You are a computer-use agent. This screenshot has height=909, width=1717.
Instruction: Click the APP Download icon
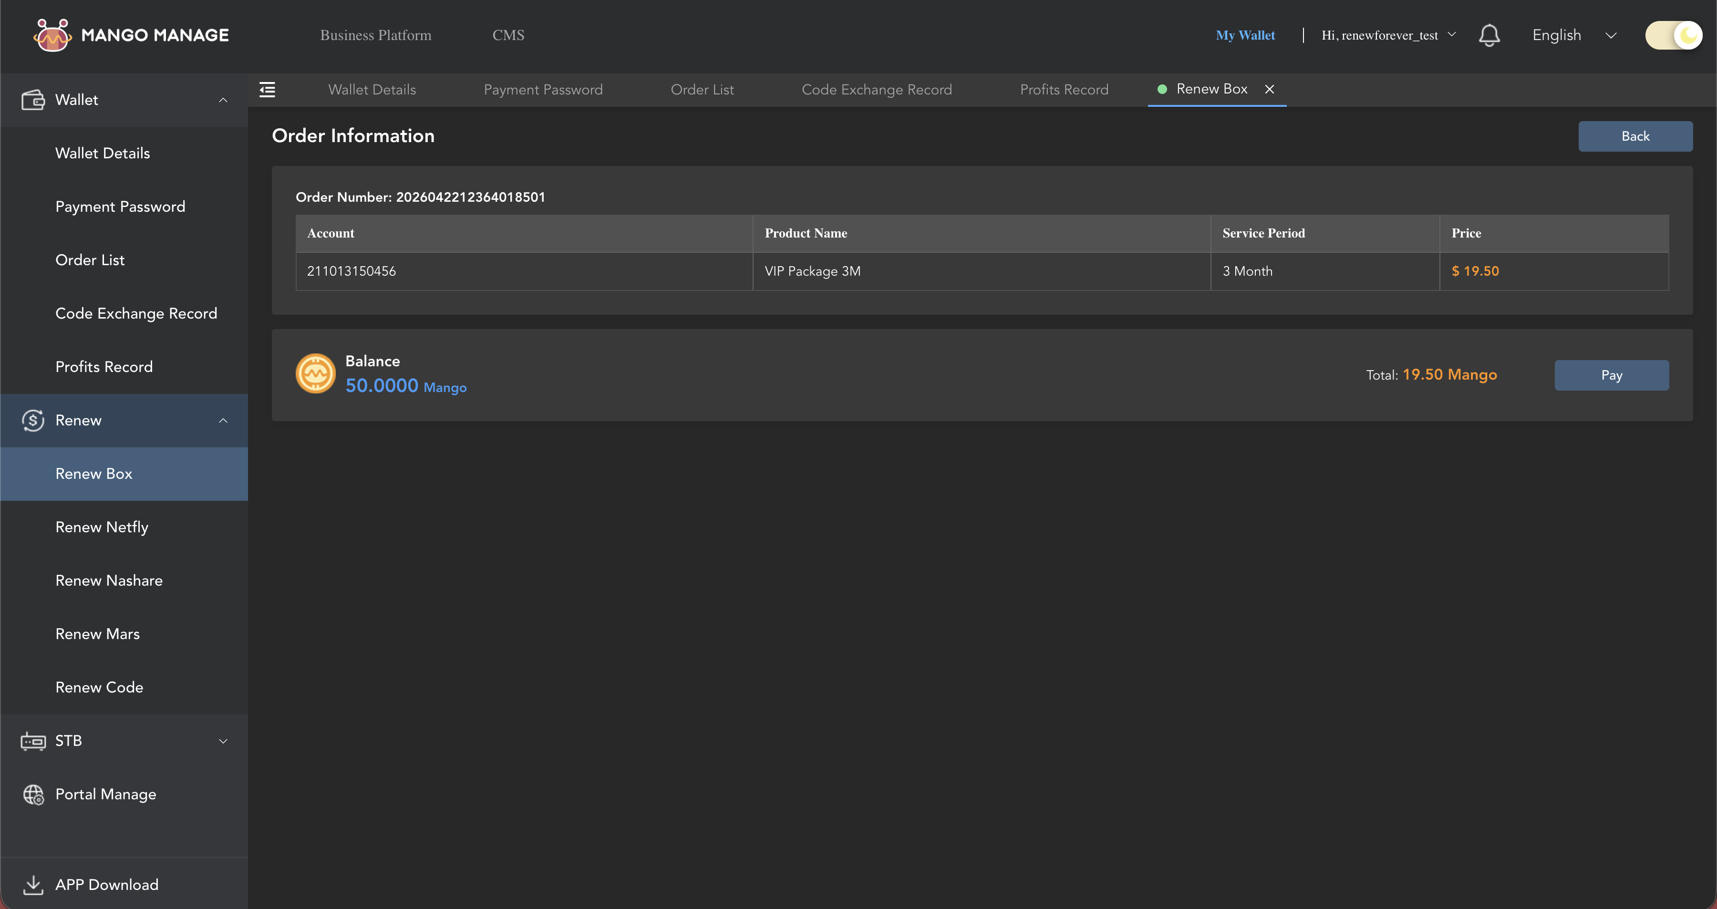point(33,884)
